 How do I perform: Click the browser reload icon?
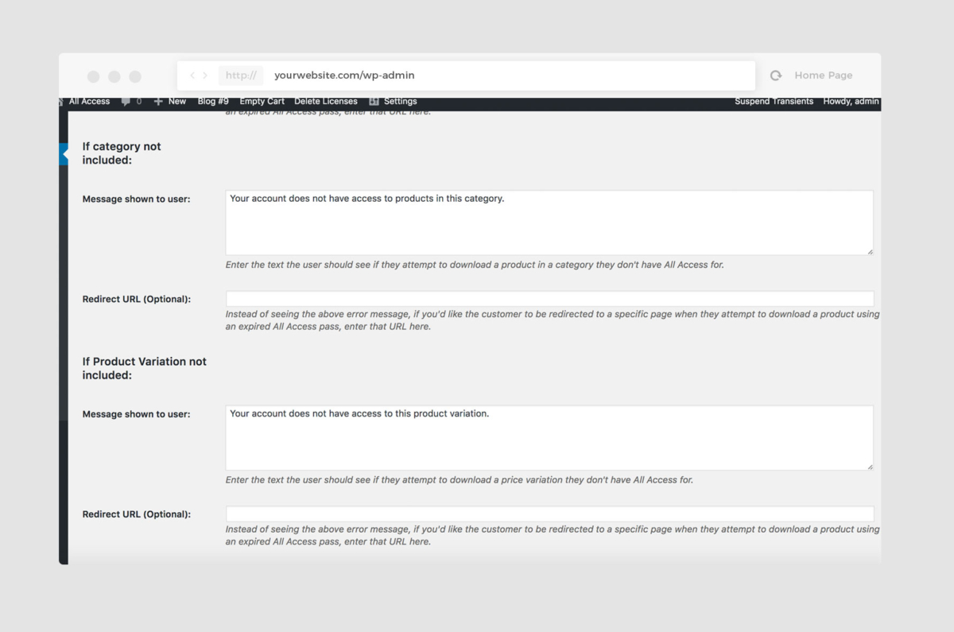(776, 76)
